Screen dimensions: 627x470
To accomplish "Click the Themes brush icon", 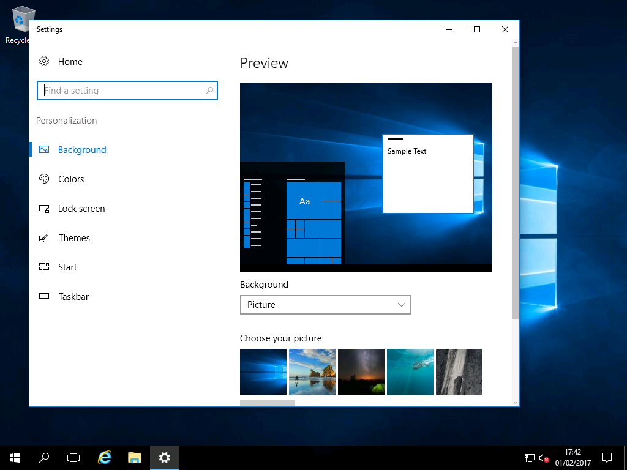I will tap(44, 238).
